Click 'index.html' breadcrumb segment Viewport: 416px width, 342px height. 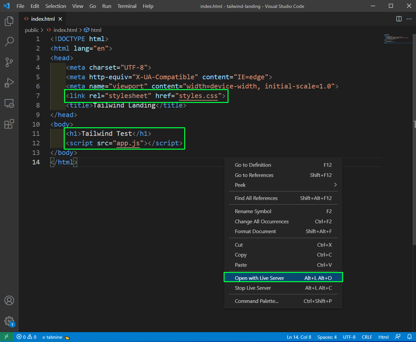click(x=65, y=30)
